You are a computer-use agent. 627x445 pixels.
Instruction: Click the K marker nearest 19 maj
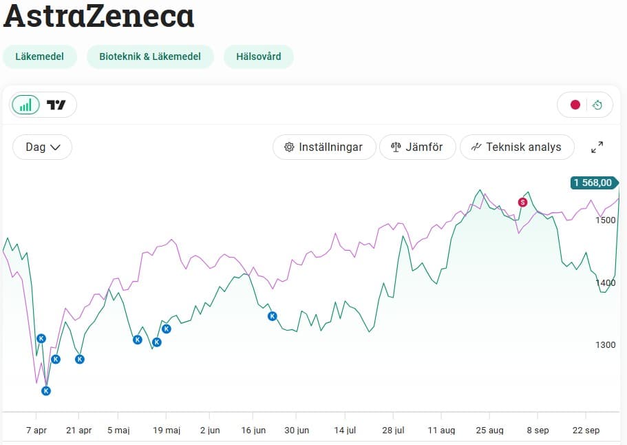coord(166,329)
